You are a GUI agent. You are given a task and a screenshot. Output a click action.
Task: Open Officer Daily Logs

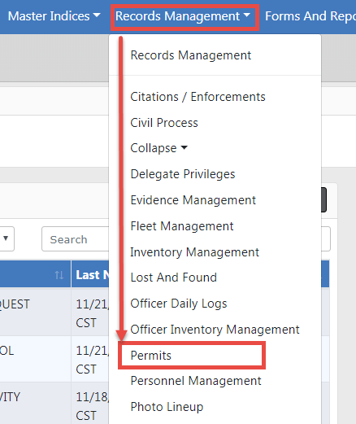pyautogui.click(x=179, y=304)
